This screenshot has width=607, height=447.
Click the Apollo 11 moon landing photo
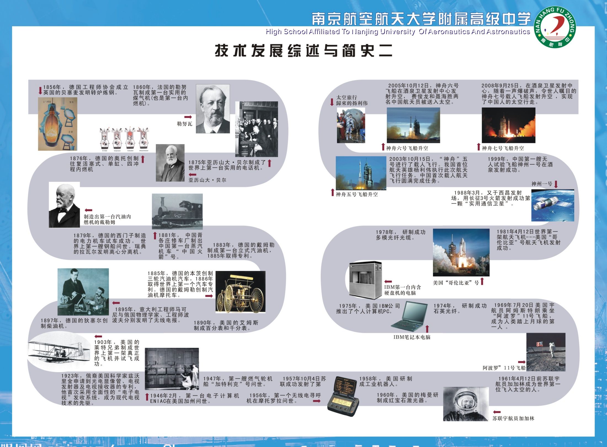pos(545,352)
